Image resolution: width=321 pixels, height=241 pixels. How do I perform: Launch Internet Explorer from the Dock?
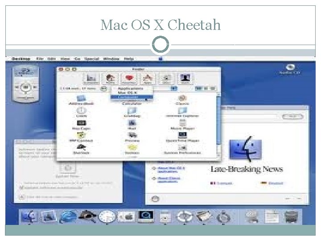(68, 217)
